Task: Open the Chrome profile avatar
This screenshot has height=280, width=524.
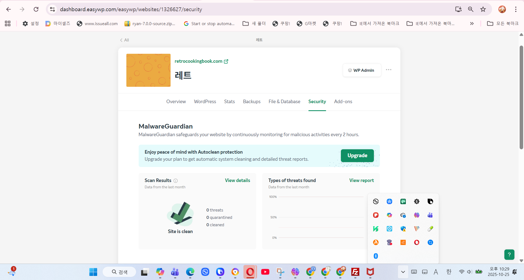Action: pos(502,9)
